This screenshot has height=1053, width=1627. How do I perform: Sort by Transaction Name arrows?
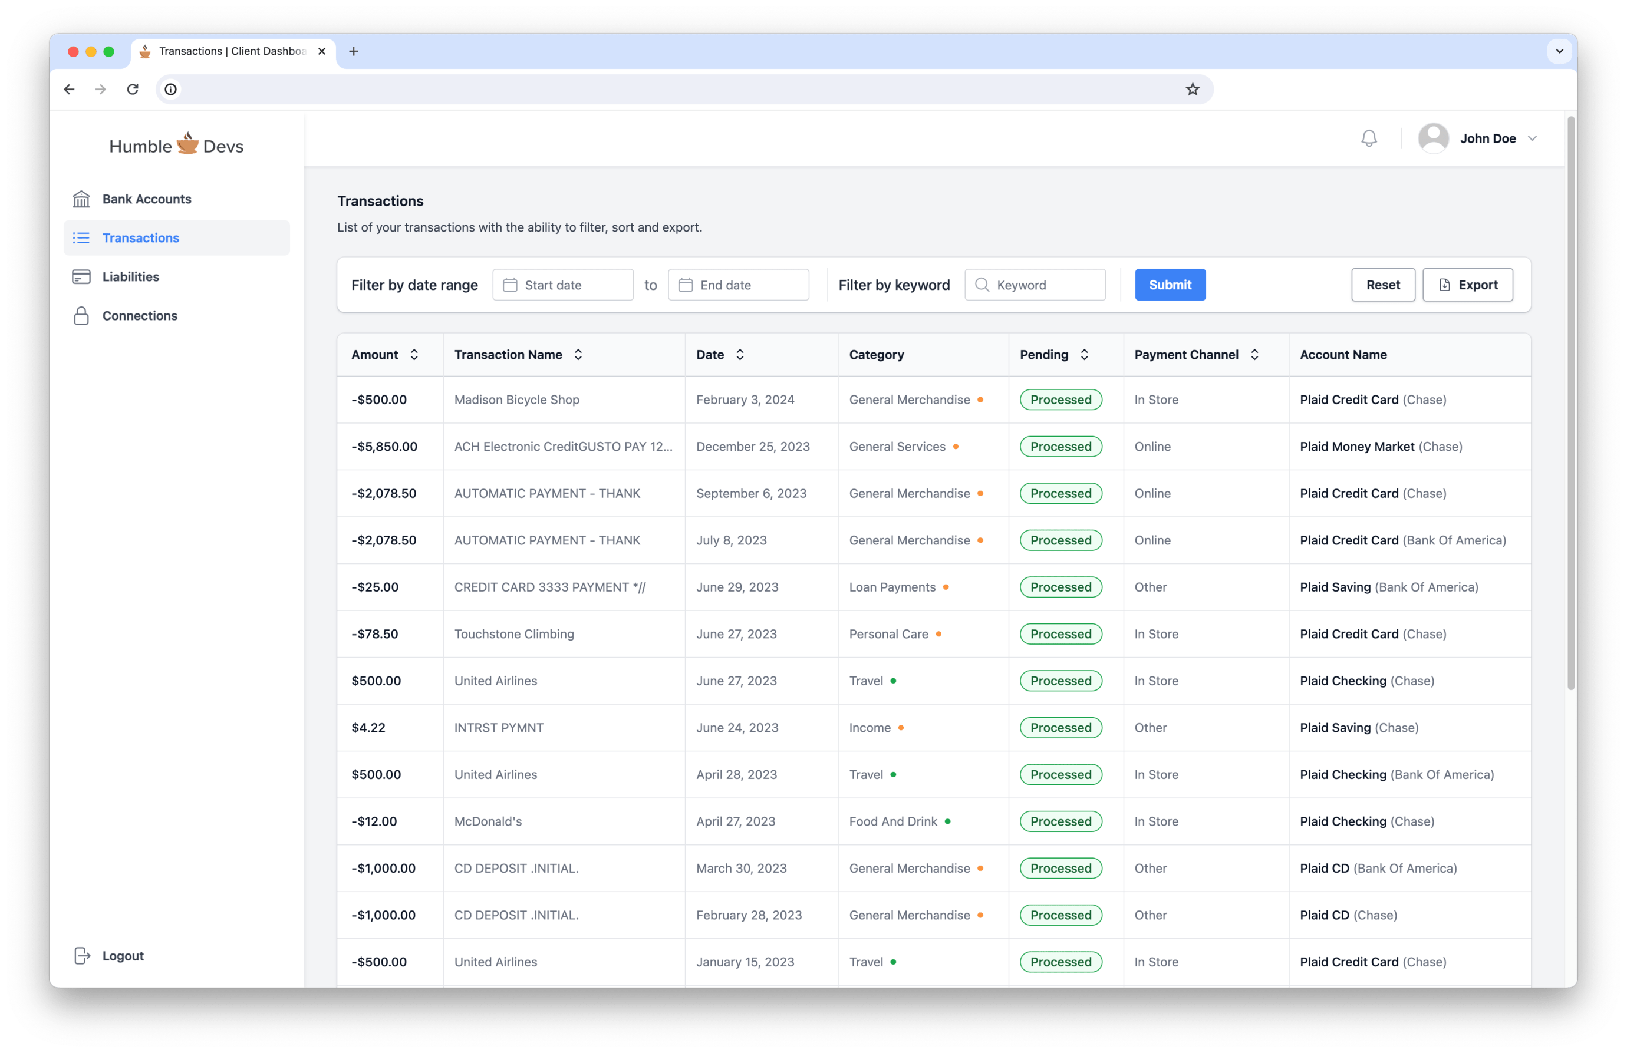[578, 355]
